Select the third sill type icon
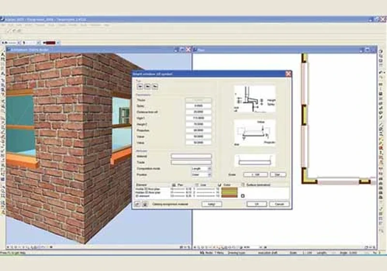Viewport: 387px width, 271px height. click(x=155, y=87)
